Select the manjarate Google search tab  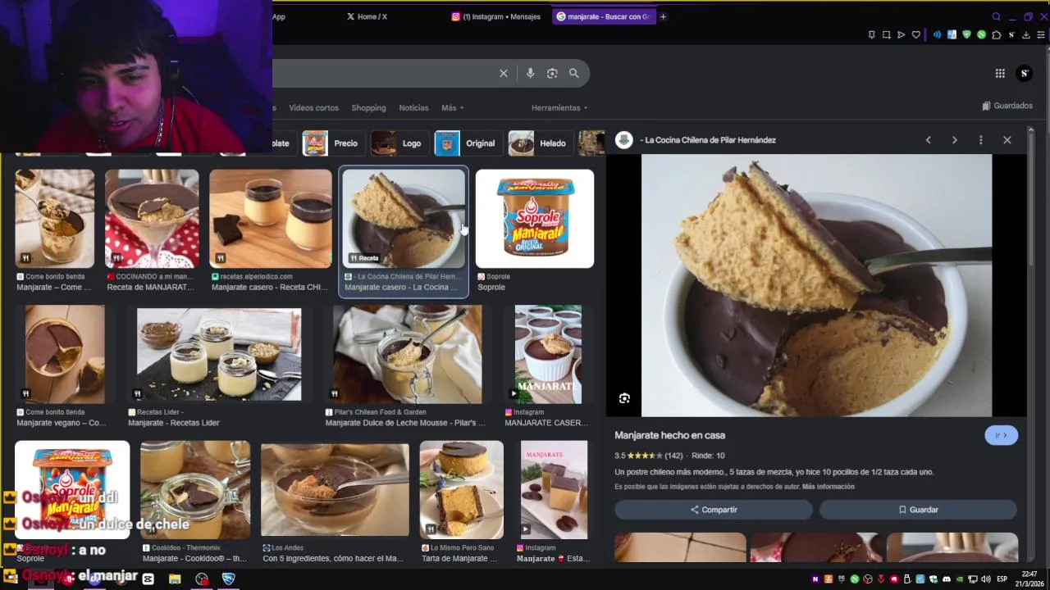tap(604, 16)
